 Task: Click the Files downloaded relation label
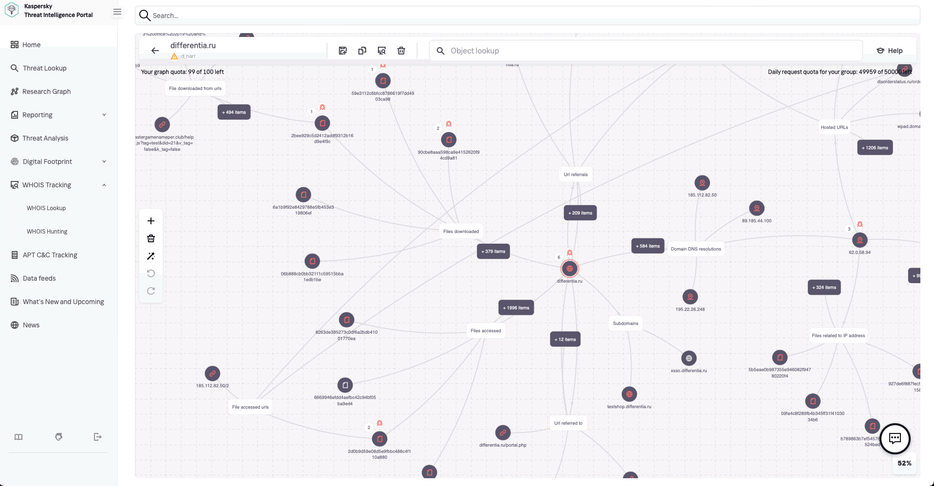pyautogui.click(x=461, y=232)
